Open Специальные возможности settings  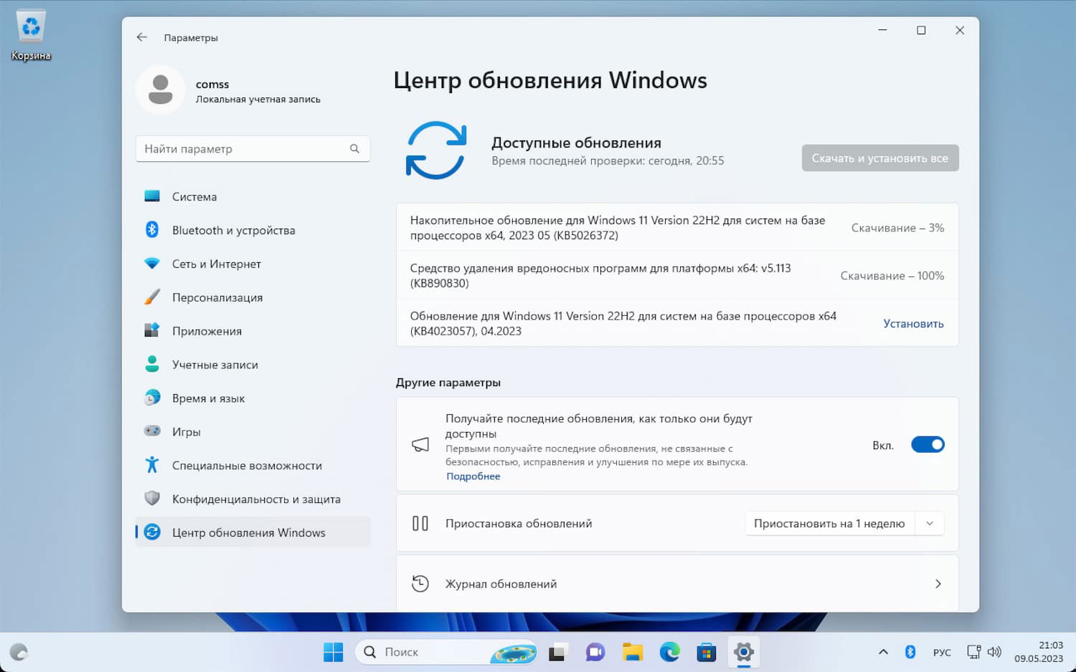[x=253, y=466]
